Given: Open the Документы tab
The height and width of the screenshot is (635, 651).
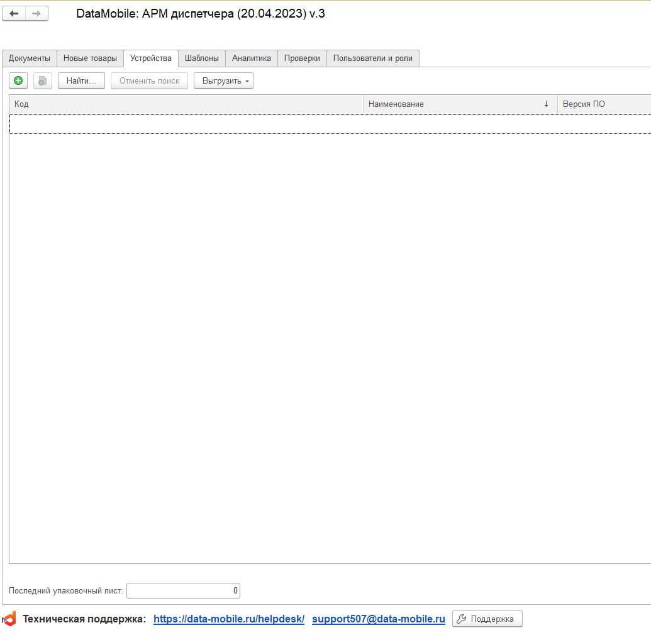Looking at the screenshot, I should 30,58.
